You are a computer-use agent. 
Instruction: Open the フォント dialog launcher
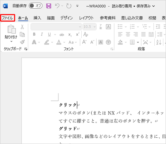112,49
